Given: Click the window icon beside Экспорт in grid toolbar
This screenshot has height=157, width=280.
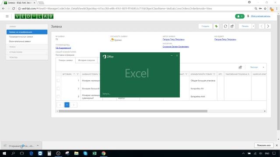Looking at the screenshot, I should (240, 67).
